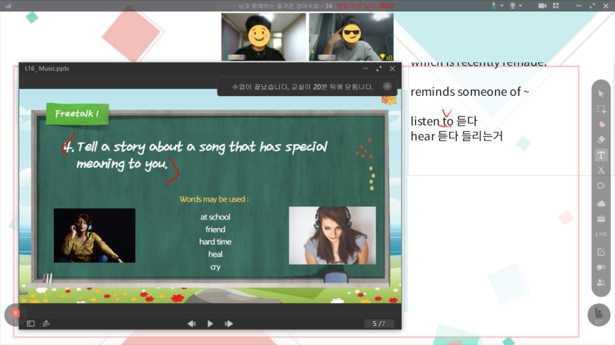Go to the next slide arrow
This screenshot has height=345, width=615.
(229, 323)
